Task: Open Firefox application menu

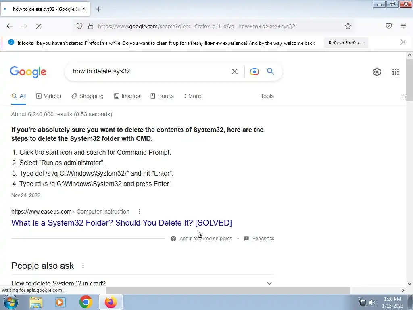Action: pos(403,26)
